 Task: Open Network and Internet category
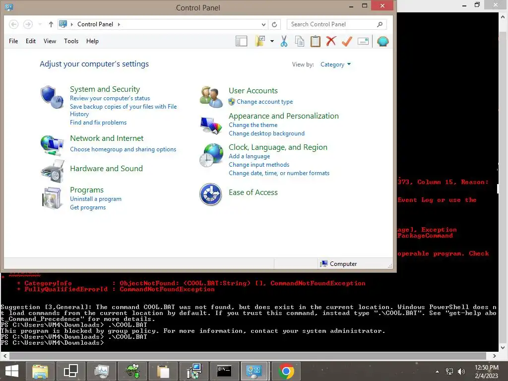[x=107, y=138]
